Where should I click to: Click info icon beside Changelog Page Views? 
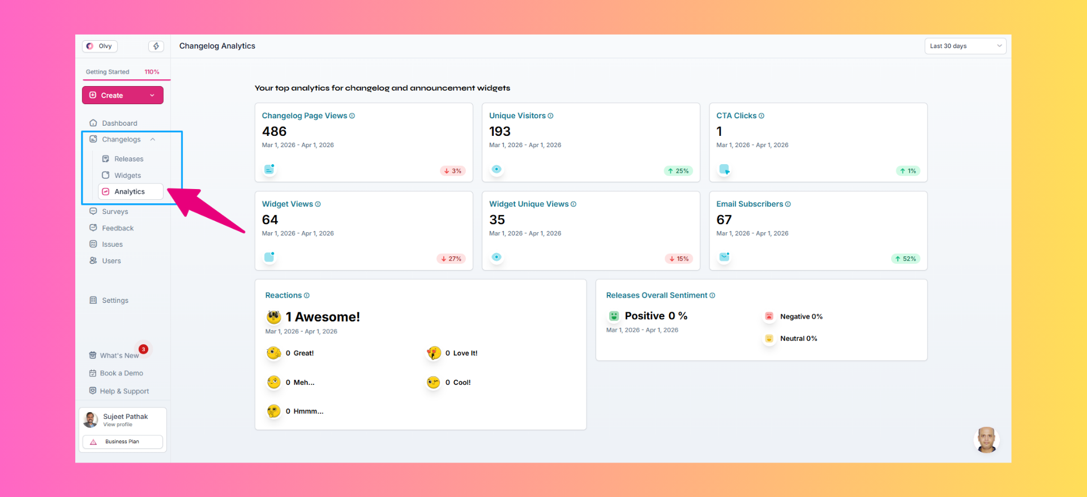coord(352,116)
